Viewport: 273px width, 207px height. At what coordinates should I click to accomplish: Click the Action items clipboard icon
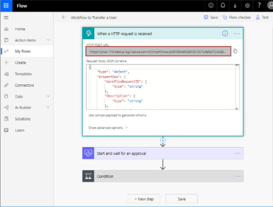6,40
